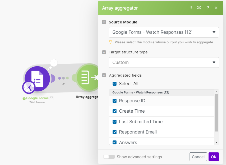
Task: Click the 'Watch Responses' caption under Google Forms
Action: click(37, 102)
